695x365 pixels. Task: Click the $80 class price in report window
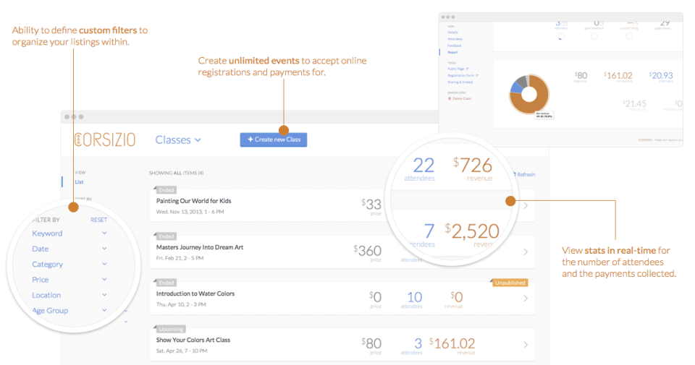pyautogui.click(x=581, y=76)
